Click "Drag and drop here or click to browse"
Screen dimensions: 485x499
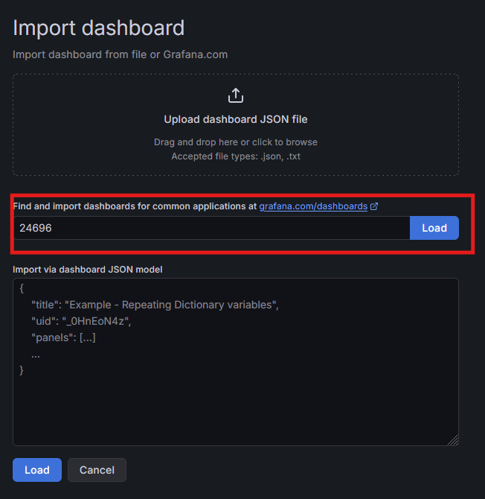(x=235, y=142)
